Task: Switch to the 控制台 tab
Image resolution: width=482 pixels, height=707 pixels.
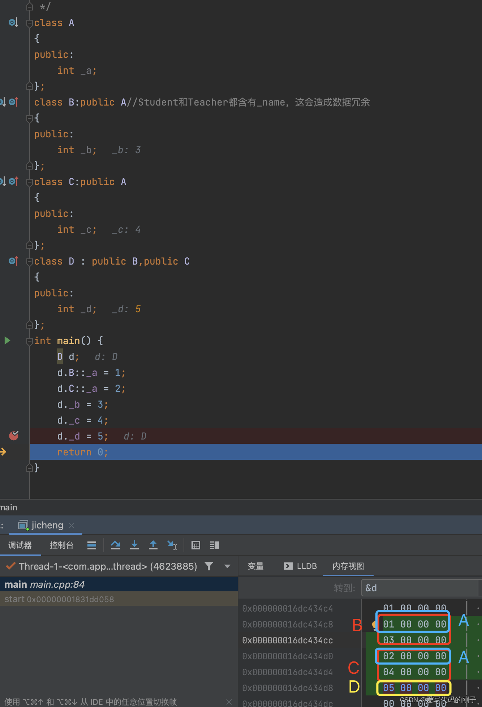Action: 61,545
